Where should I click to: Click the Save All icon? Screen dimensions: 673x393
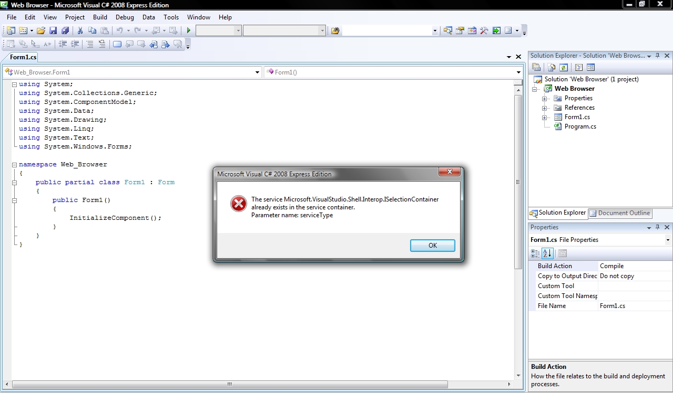pos(65,31)
